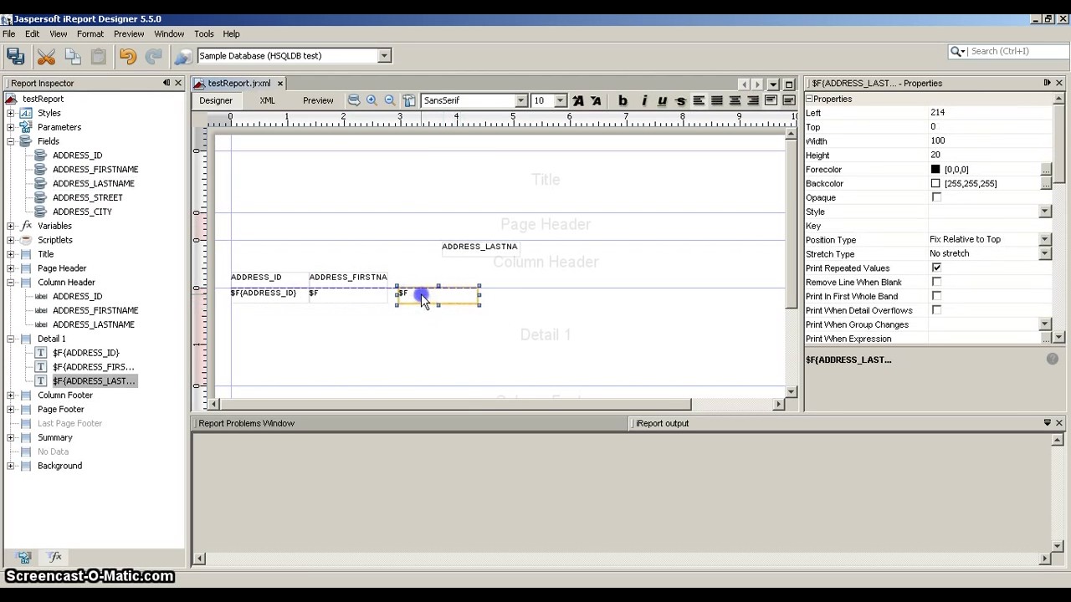Open Forecolor editor ellipsis button
The height and width of the screenshot is (602, 1071).
pos(1046,170)
